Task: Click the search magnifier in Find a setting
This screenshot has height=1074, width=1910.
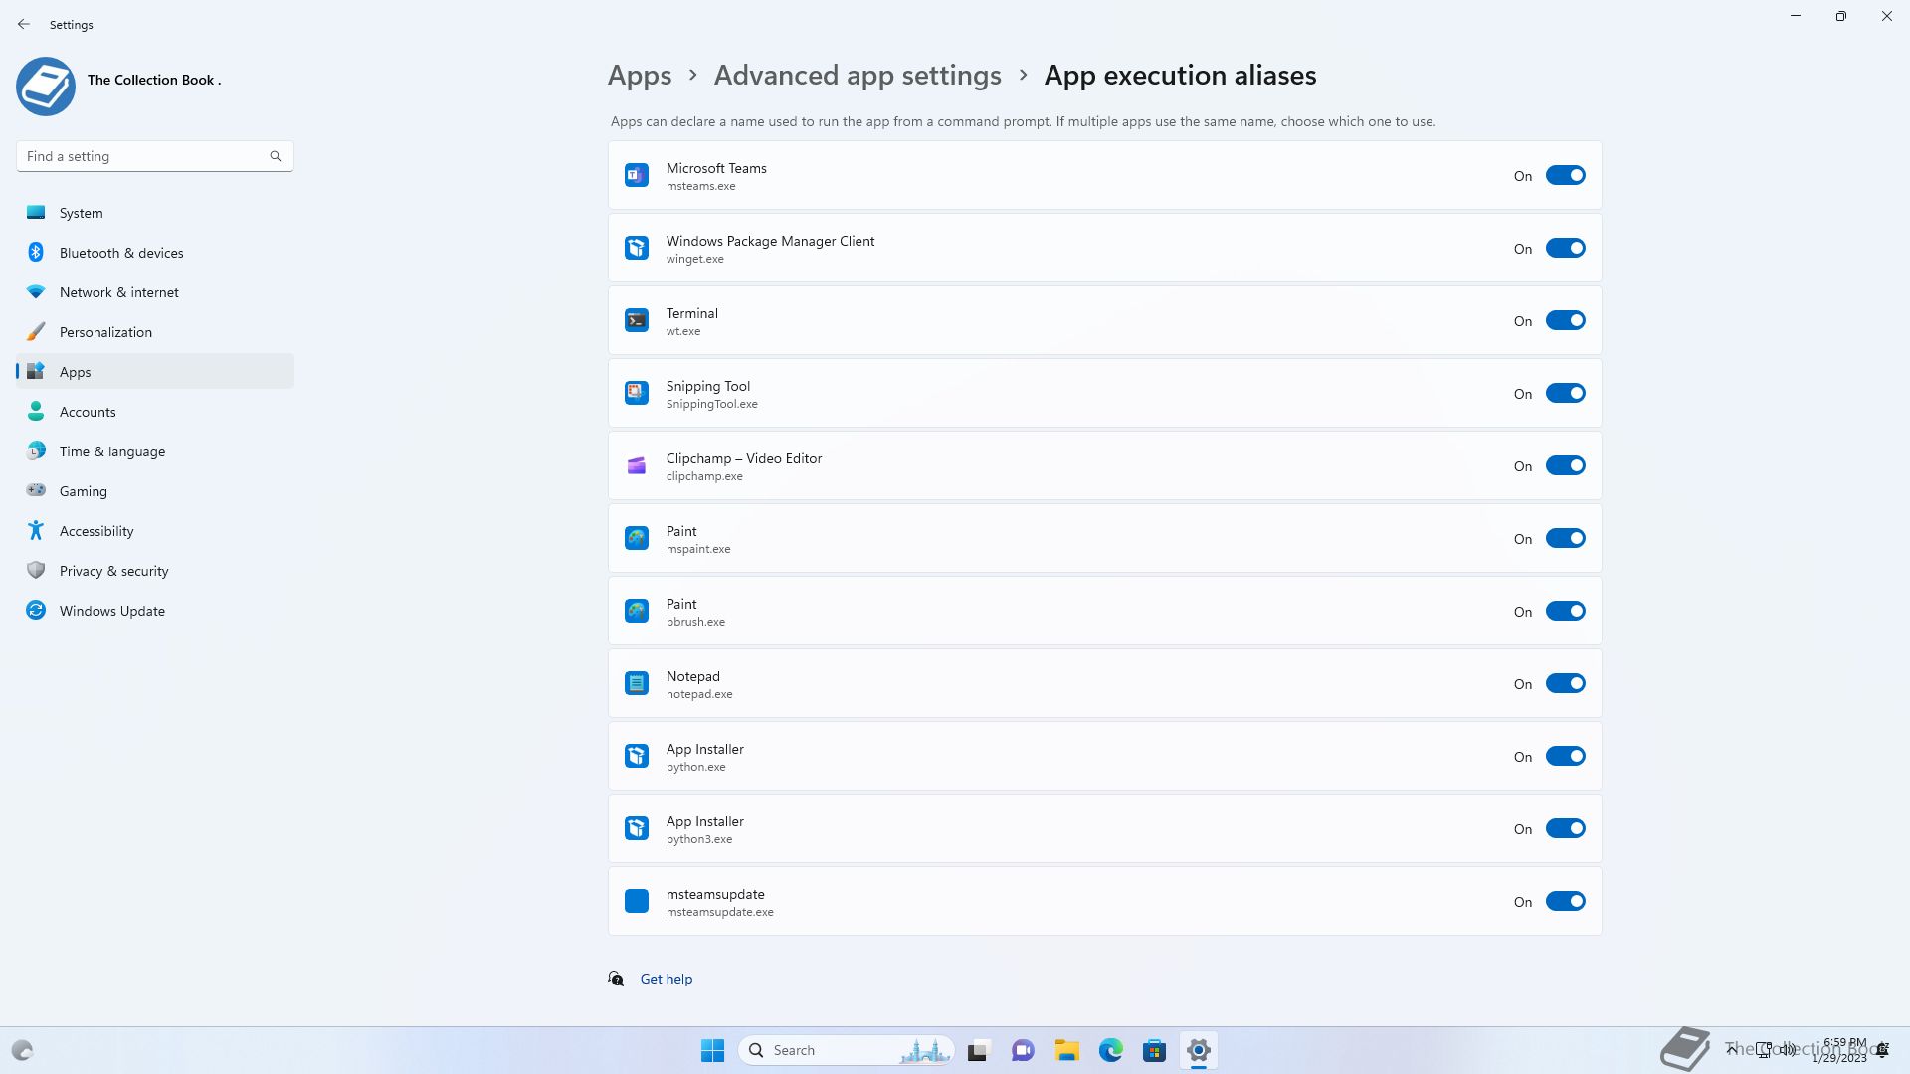Action: point(276,156)
